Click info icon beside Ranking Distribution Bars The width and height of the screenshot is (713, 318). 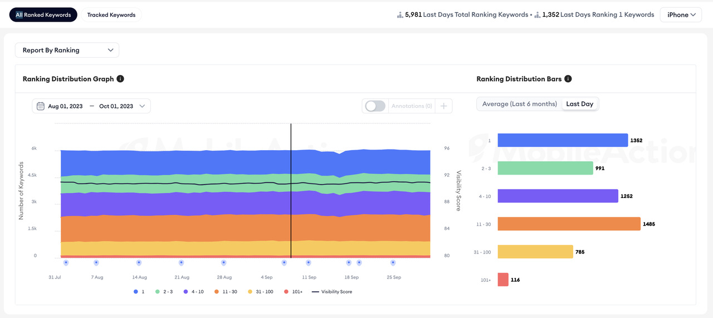[568, 79]
